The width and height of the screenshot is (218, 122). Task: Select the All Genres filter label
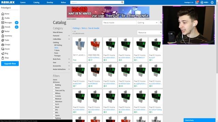coord(56,82)
